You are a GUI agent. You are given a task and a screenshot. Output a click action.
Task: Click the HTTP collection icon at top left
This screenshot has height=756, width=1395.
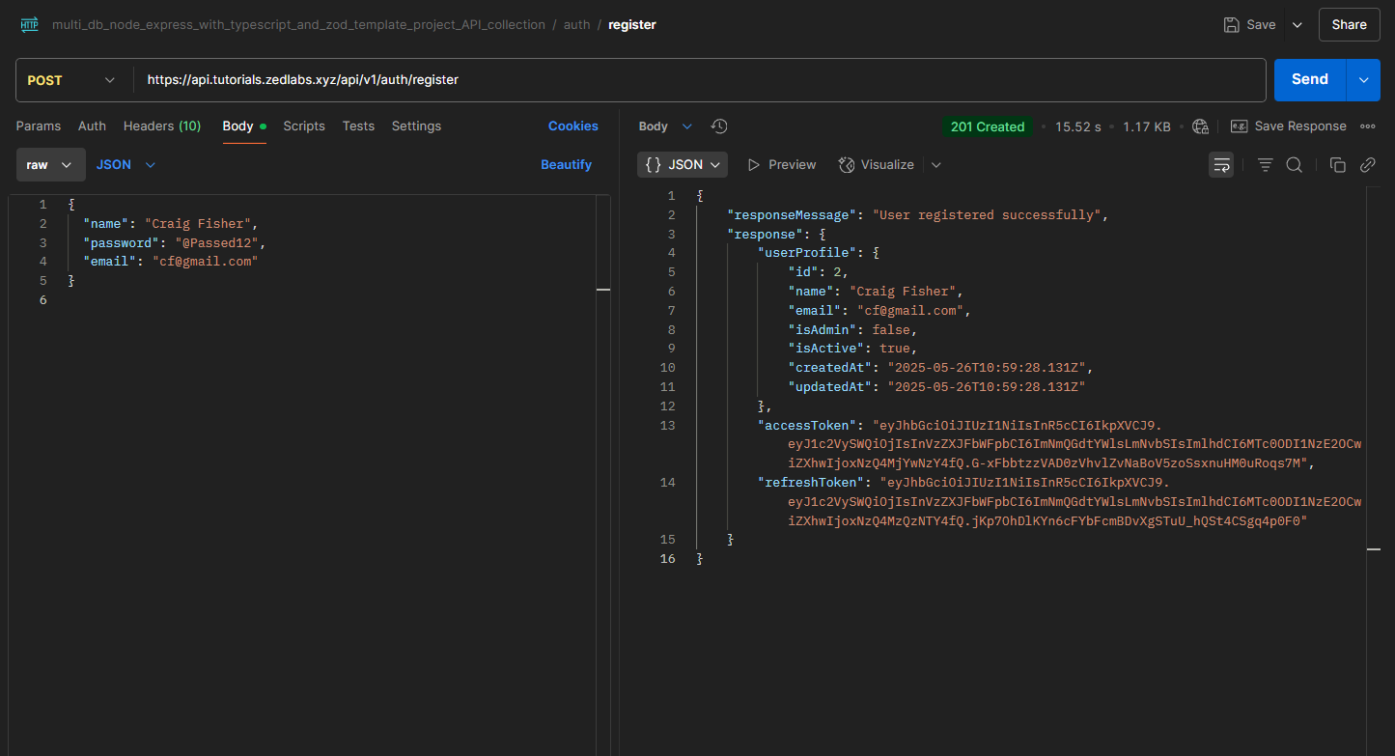tap(29, 25)
